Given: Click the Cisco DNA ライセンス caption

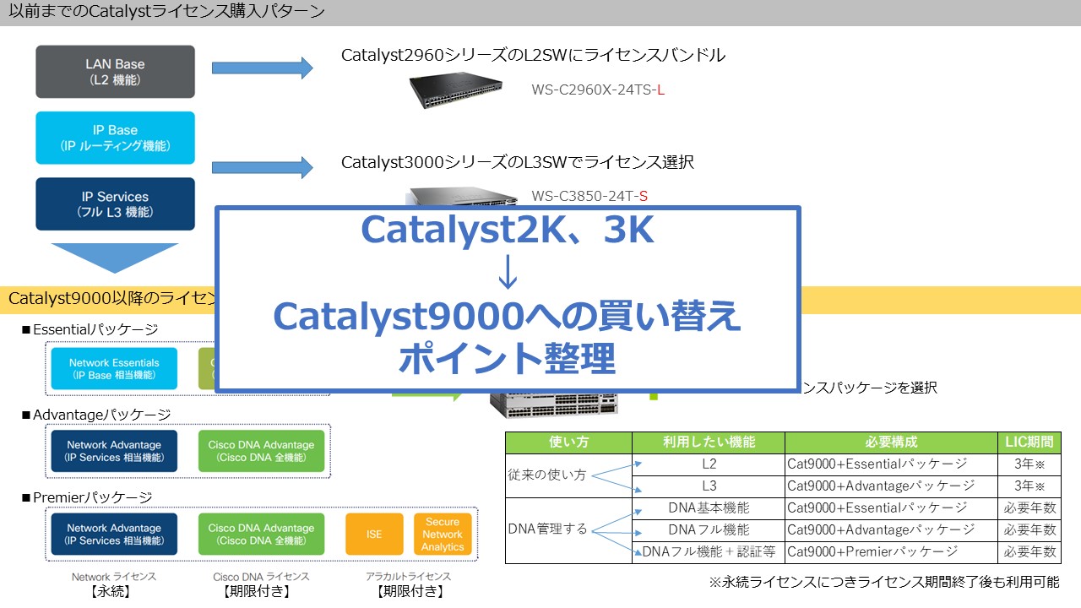Looking at the screenshot, I should coord(261,576).
